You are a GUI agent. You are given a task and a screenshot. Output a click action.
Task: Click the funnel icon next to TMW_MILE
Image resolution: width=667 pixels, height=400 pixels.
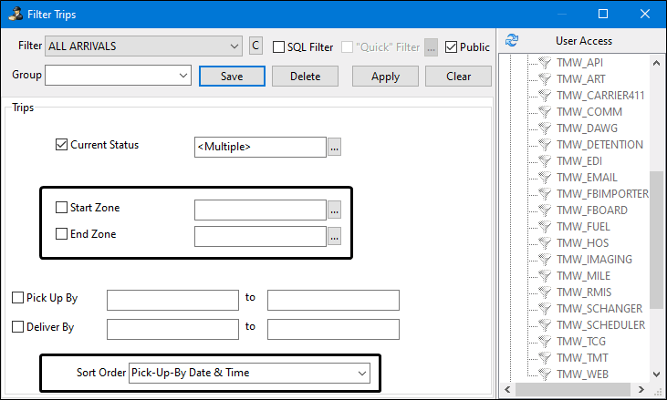pos(545,276)
